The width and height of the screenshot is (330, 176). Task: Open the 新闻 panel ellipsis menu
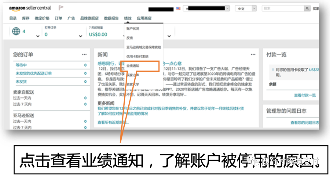[x=253, y=54]
